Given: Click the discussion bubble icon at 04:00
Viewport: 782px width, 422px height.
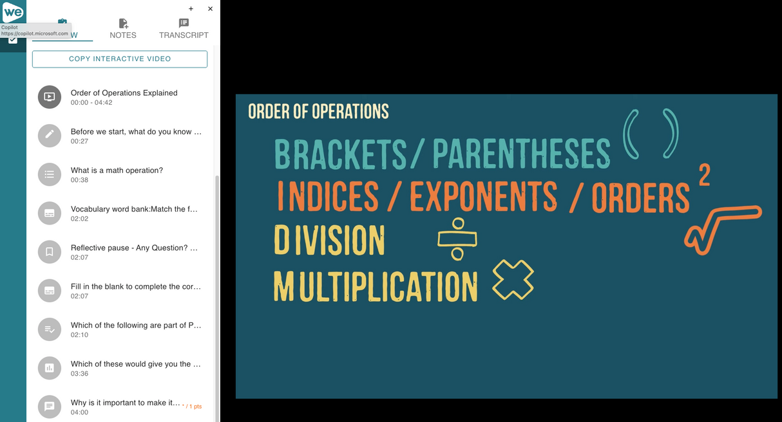Looking at the screenshot, I should tap(50, 407).
